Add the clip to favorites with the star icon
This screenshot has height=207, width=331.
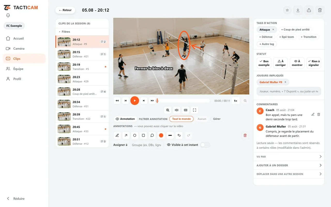287,10
